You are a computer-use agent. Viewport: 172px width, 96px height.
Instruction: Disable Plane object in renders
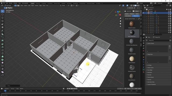170,13
